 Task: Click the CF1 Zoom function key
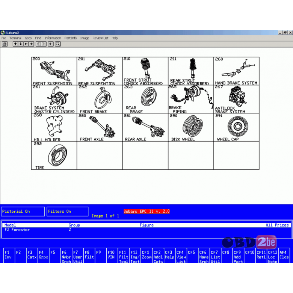146,256
